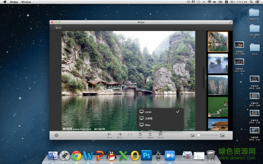Image resolution: width=263 pixels, height=164 pixels.
Task: Open the AirJoy application menu
Action: pyautogui.click(x=14, y=2)
